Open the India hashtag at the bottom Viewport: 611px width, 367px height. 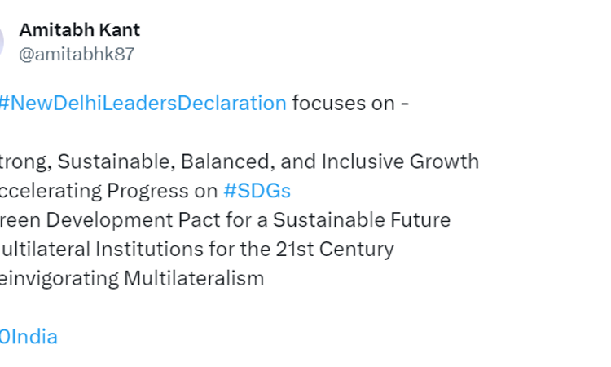coord(29,336)
